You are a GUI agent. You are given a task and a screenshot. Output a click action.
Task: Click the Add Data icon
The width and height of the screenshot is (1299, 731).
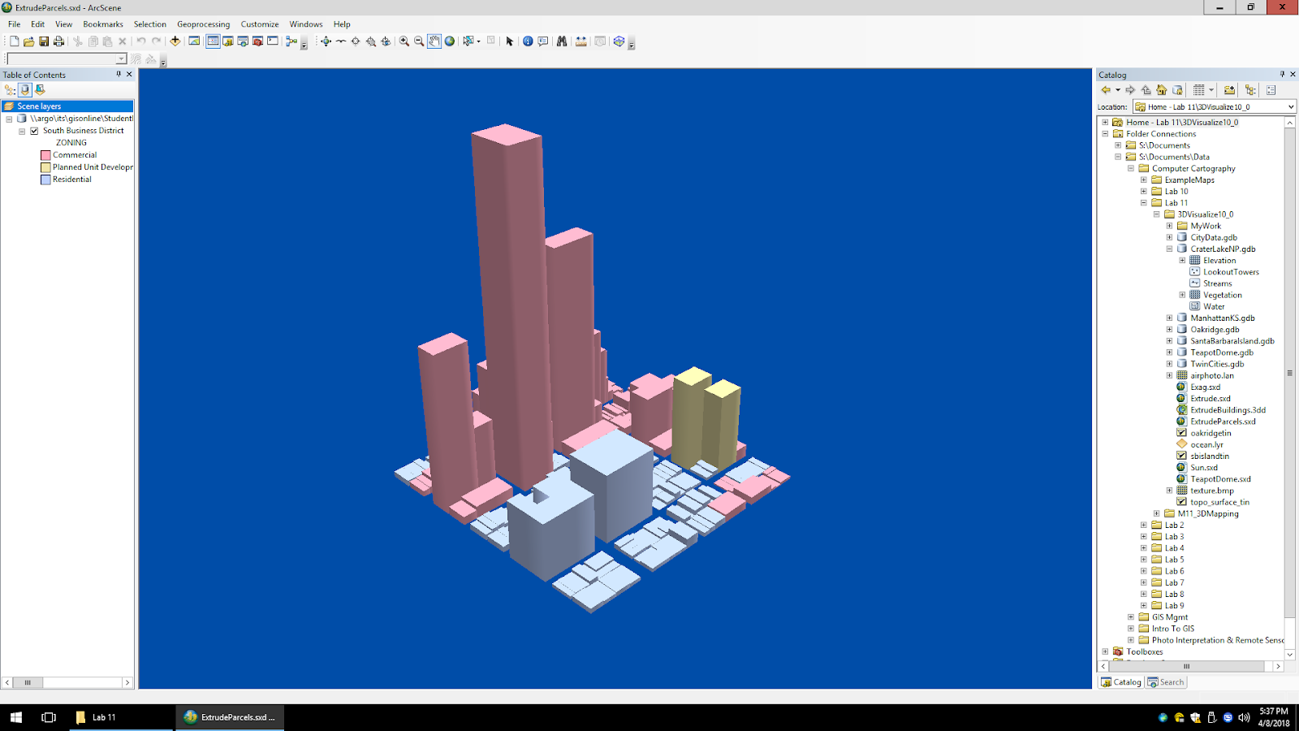175,41
